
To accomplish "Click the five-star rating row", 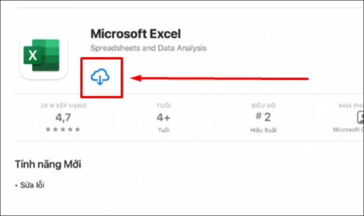I will 63,129.
